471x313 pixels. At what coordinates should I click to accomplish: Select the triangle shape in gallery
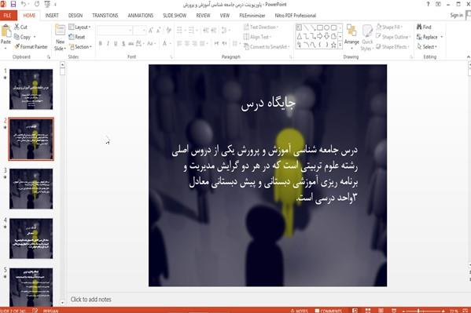[299, 37]
